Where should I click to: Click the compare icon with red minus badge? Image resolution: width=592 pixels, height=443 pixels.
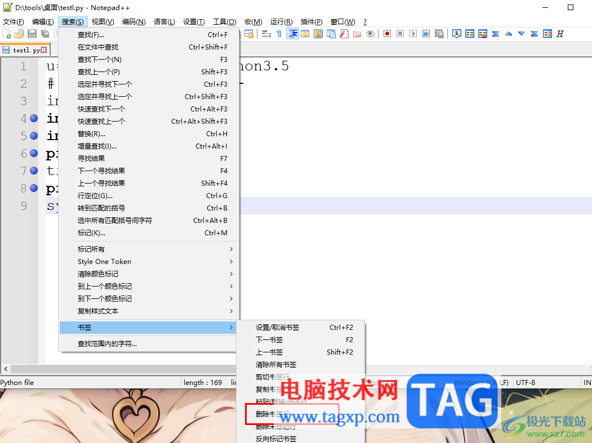pyautogui.click(x=483, y=34)
